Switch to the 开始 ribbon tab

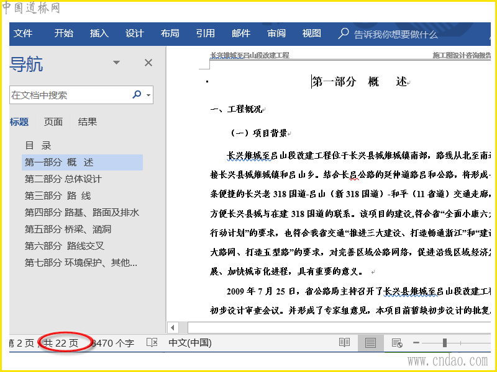pyautogui.click(x=63, y=33)
